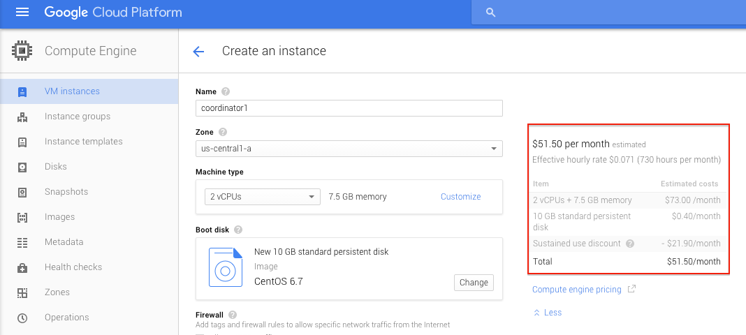Screen dimensions: 746x335
Task: Open the 2 vCPUs machine type dropdown
Action: coord(262,197)
